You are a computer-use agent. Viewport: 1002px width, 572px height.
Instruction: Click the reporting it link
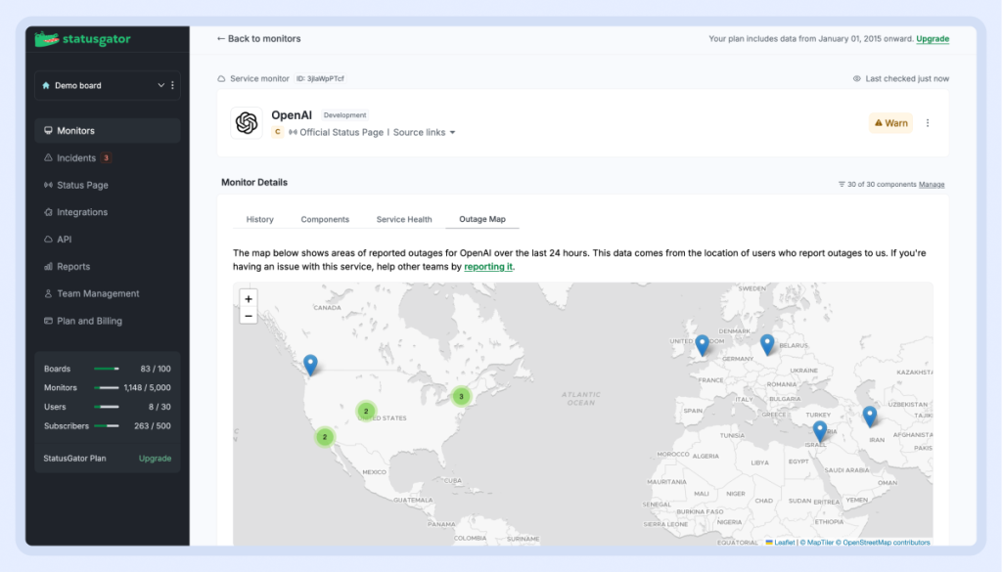tap(488, 267)
